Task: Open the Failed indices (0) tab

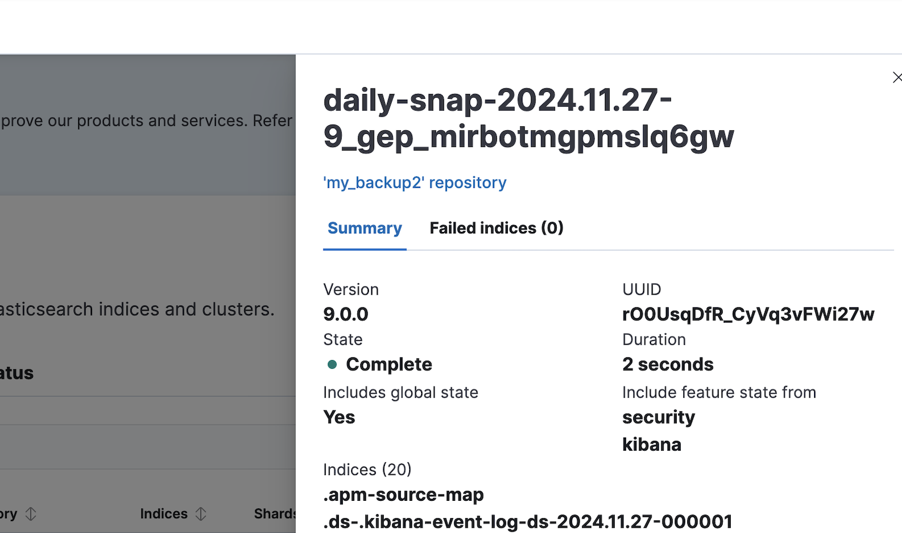Action: coord(496,228)
